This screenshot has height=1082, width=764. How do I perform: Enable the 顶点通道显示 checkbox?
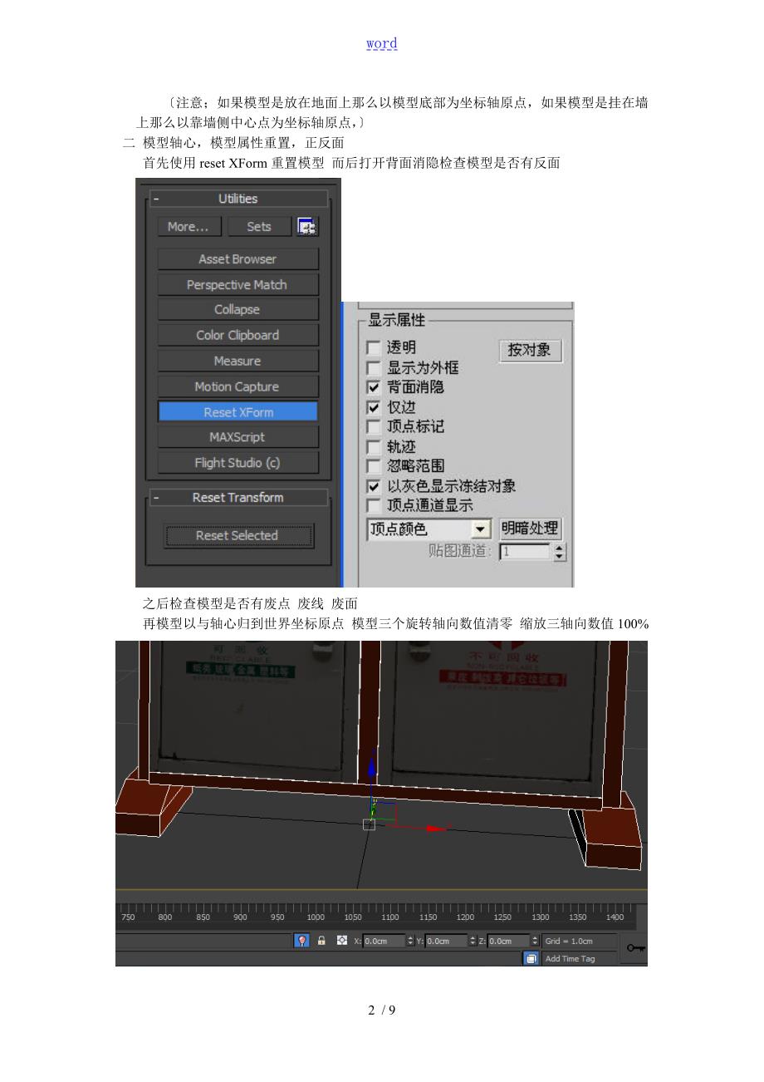[374, 505]
